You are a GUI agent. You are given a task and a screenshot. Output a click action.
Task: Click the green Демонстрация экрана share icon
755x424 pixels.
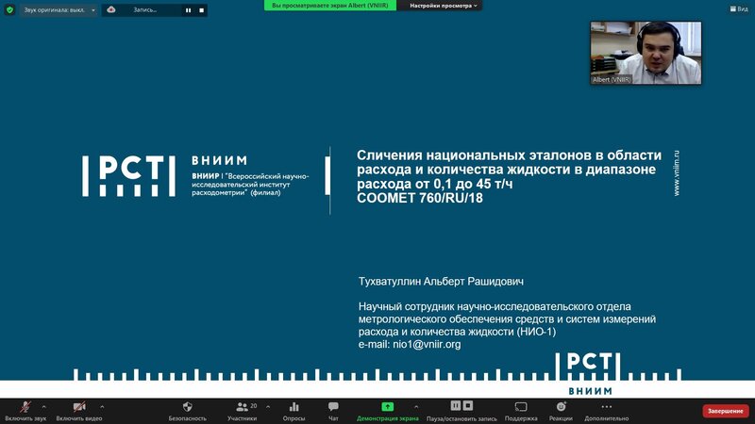(387, 406)
